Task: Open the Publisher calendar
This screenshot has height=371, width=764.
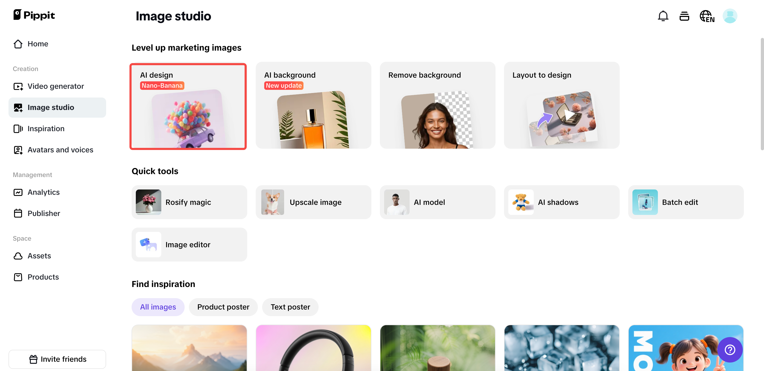Action: coord(44,213)
